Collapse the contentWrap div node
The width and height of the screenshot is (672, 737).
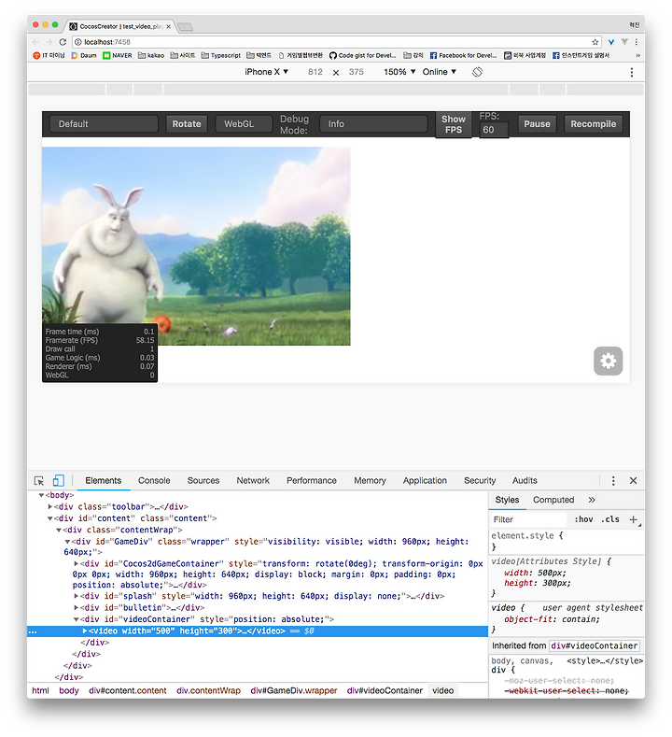tap(59, 531)
